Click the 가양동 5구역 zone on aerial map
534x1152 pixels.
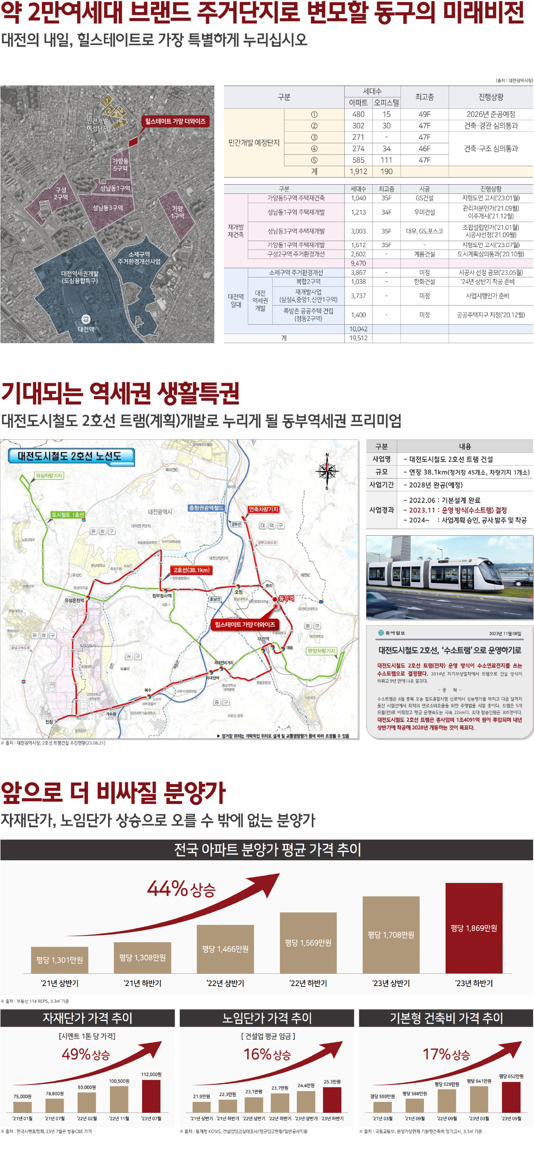(x=120, y=165)
